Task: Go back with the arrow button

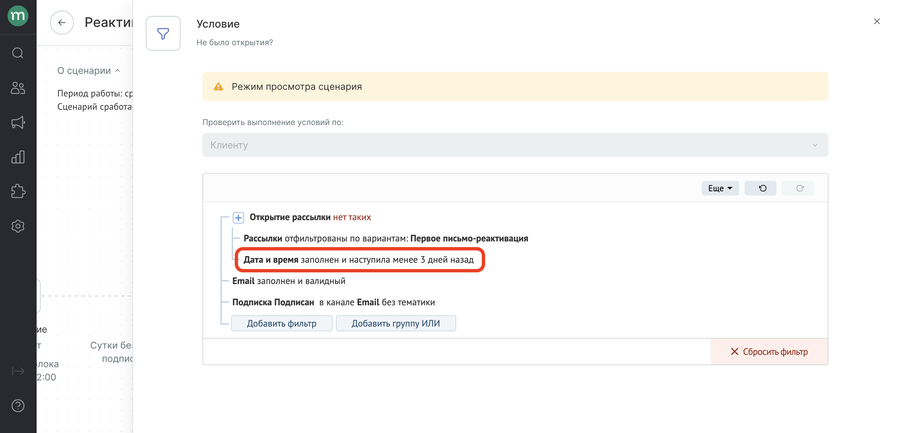Action: point(62,23)
